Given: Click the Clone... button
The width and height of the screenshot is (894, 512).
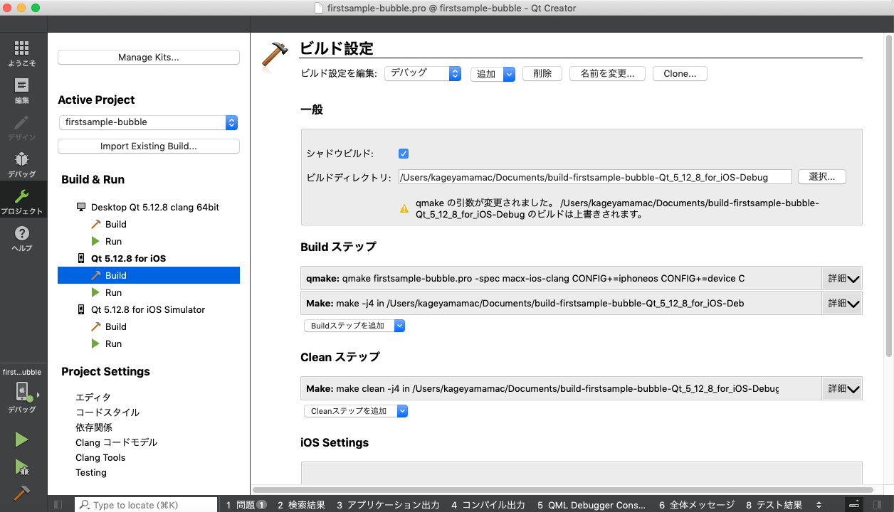Looking at the screenshot, I should [680, 74].
